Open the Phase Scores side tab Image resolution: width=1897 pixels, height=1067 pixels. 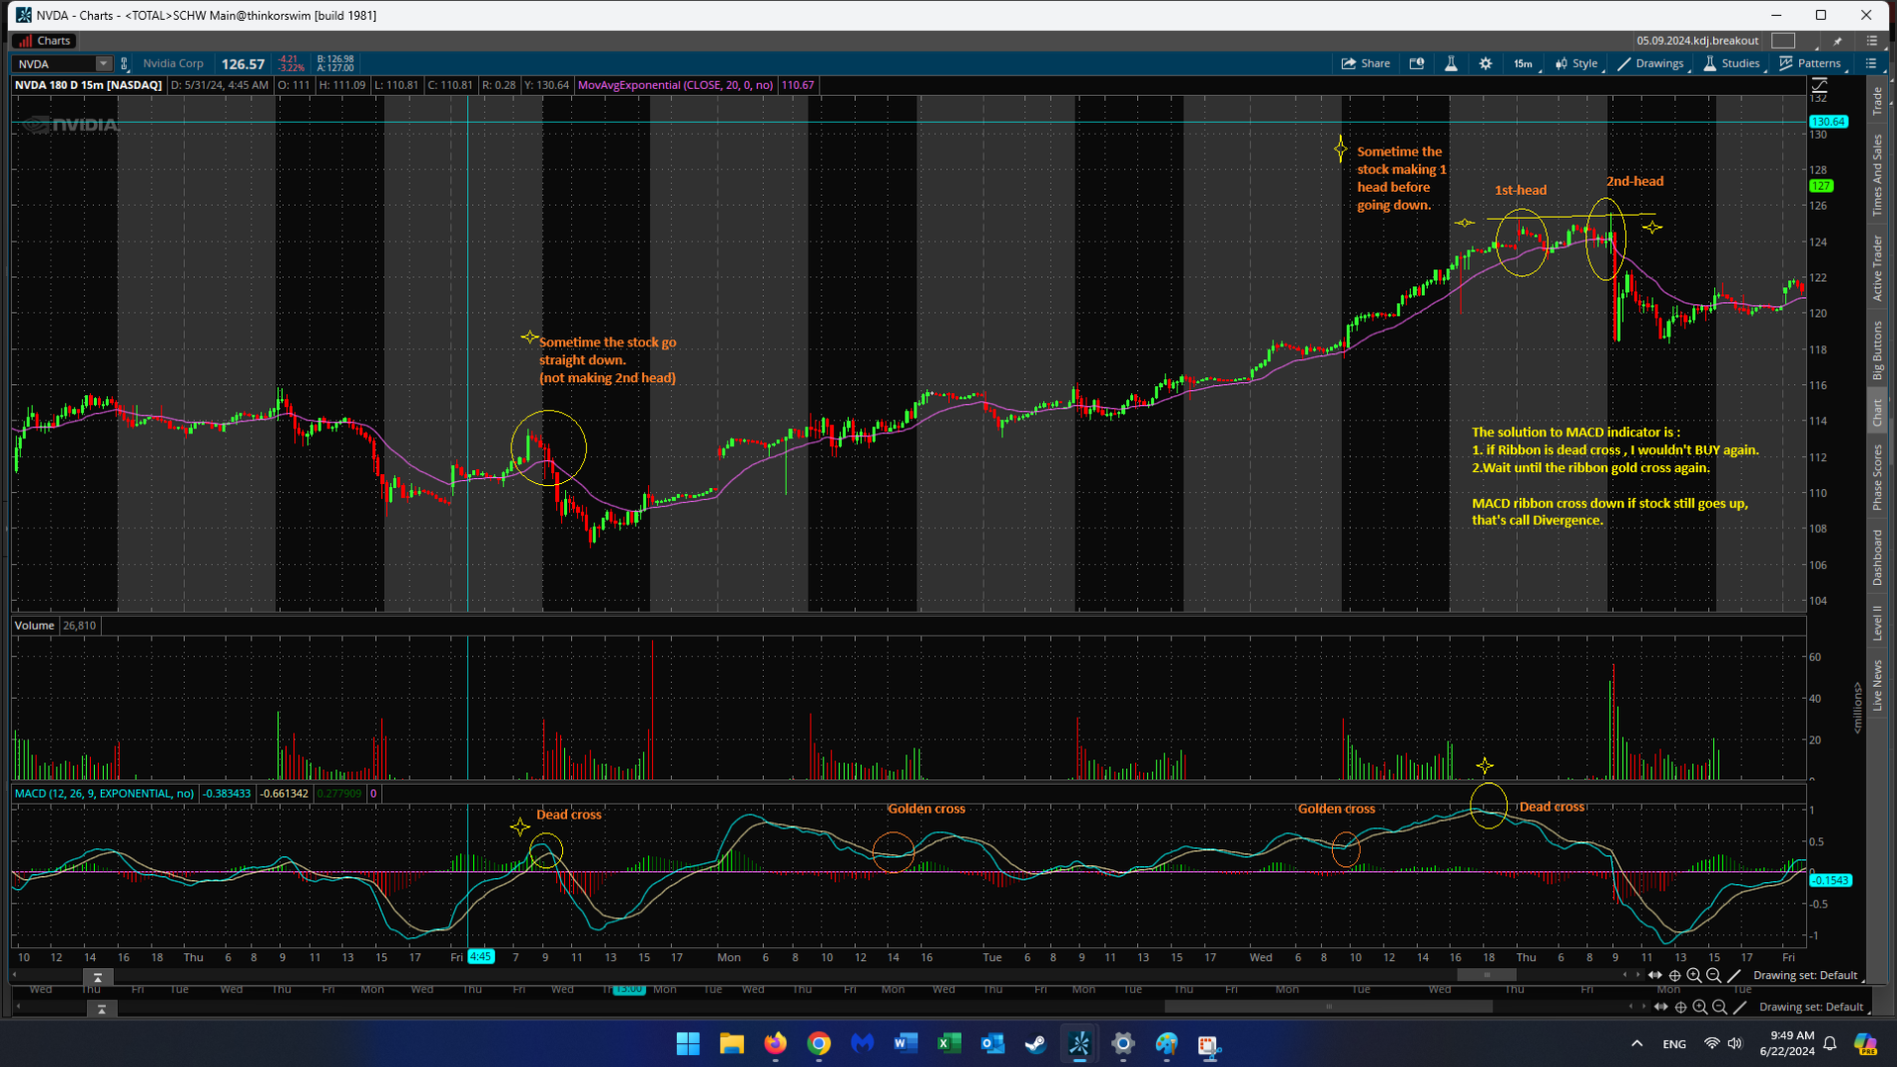pos(1877,476)
